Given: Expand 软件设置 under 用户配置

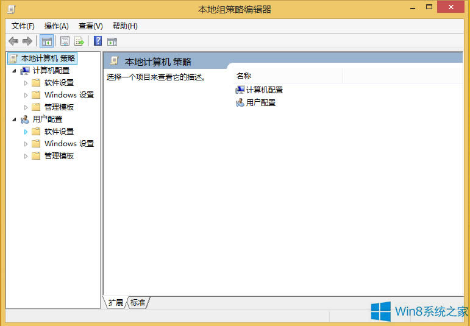Looking at the screenshot, I should (x=26, y=132).
